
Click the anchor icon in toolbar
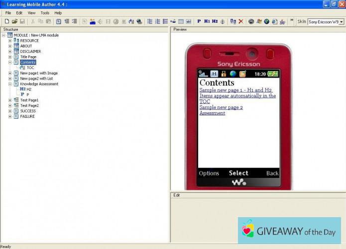(x=223, y=21)
